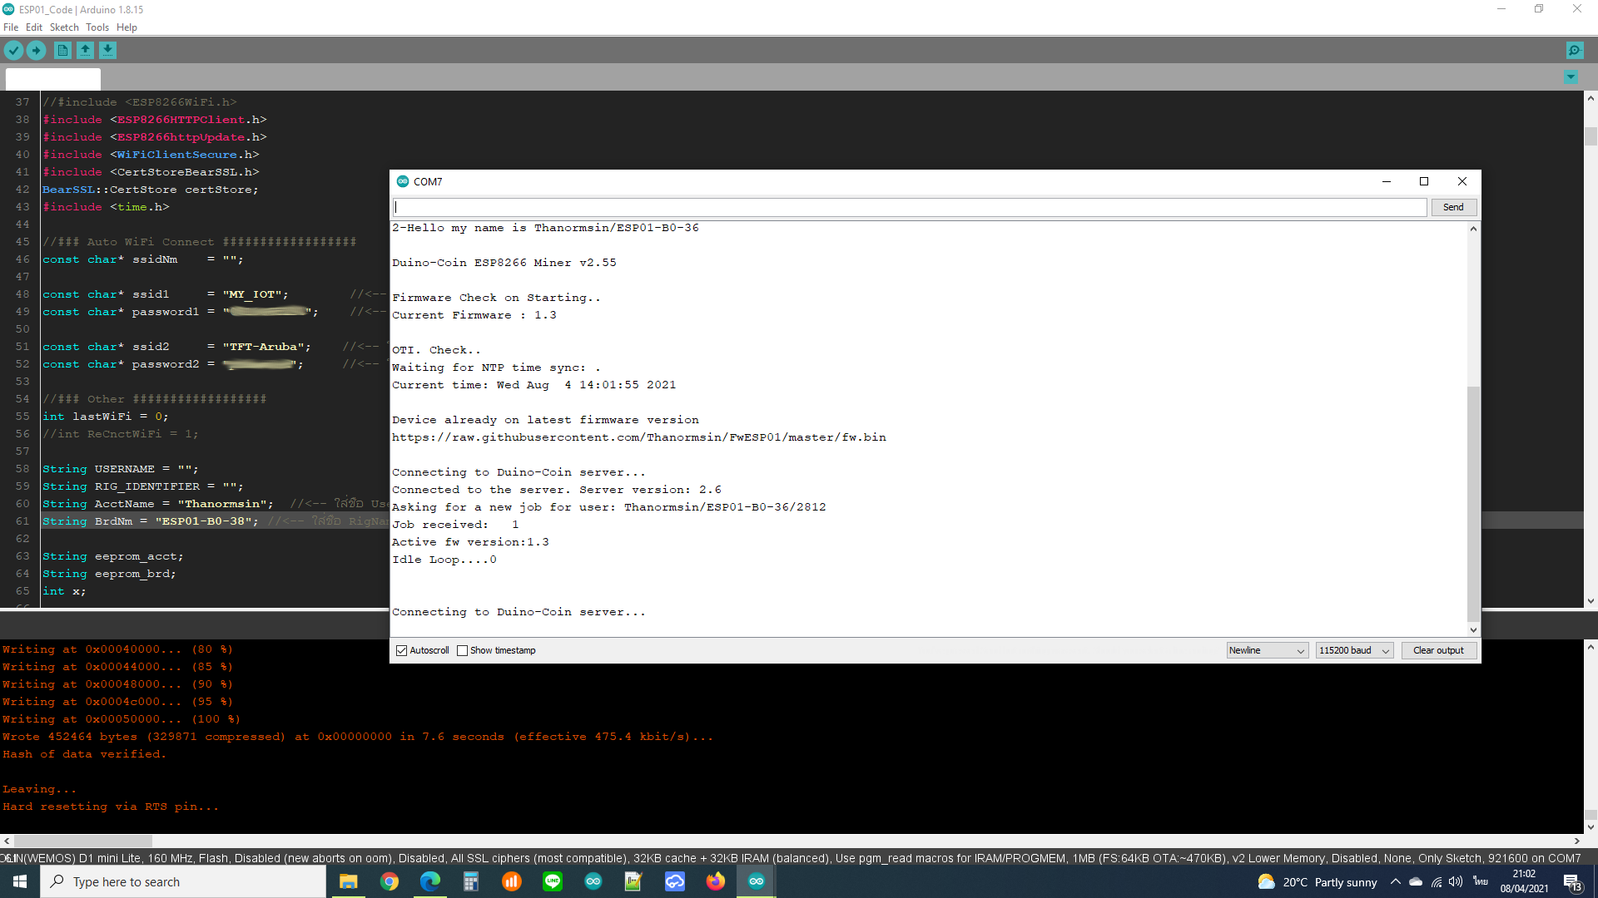Click the code editor scroll down arrow
Image resolution: width=1598 pixels, height=898 pixels.
tap(1591, 601)
